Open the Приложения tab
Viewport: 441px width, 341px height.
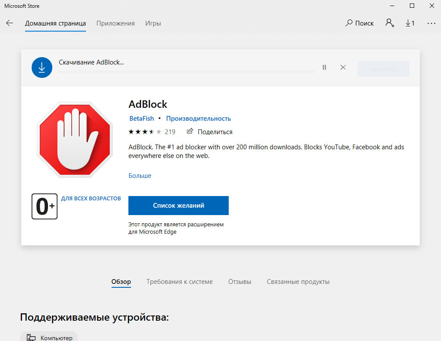tap(115, 23)
